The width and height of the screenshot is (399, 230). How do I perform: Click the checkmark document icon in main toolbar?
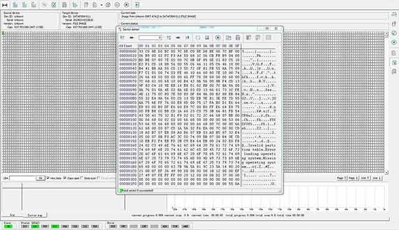[x=54, y=5]
